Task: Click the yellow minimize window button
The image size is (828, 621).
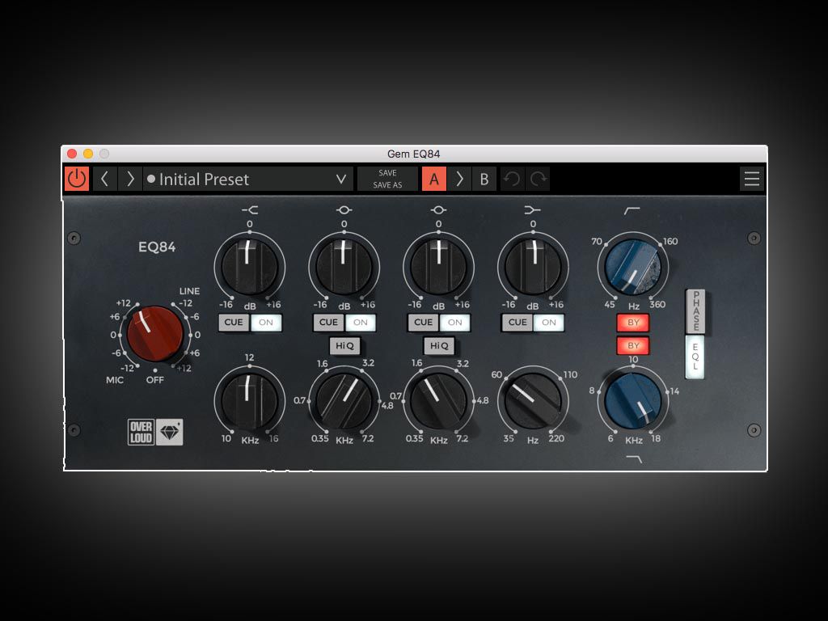Action: click(88, 154)
